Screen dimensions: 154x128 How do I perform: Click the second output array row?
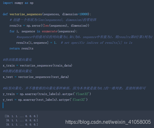[22, 120]
